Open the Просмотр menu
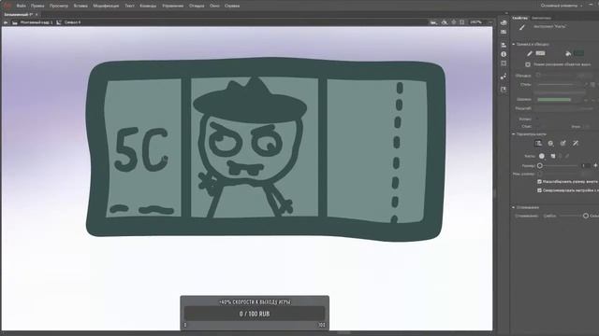 click(59, 6)
